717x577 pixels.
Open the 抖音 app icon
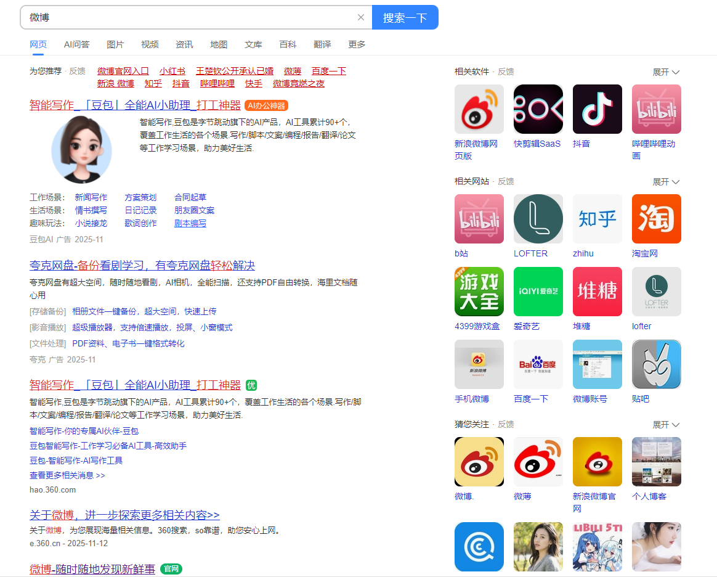597,109
